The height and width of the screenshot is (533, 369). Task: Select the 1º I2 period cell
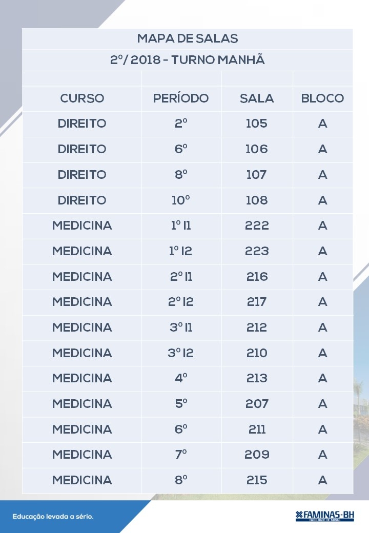[181, 251]
